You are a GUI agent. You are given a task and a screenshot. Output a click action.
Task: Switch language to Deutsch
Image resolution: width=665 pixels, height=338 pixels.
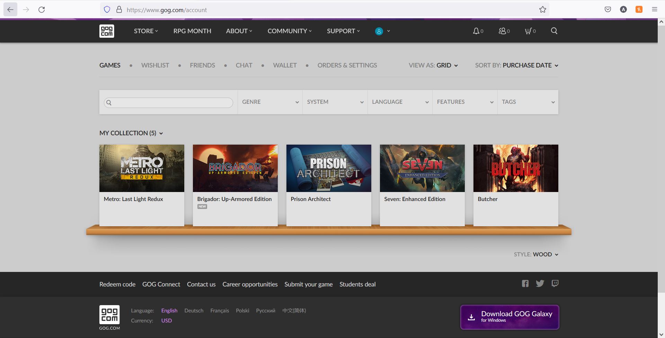tap(194, 311)
